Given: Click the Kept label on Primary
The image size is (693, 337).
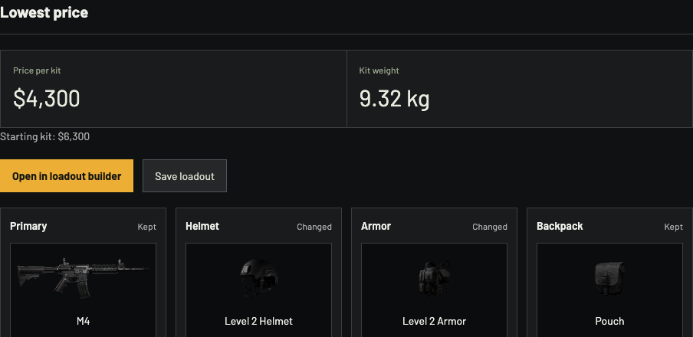Looking at the screenshot, I should pos(146,227).
